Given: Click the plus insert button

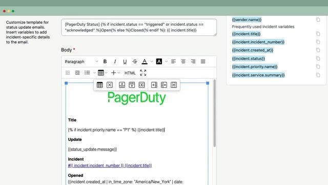Looking at the screenshot, I should [x=113, y=73].
